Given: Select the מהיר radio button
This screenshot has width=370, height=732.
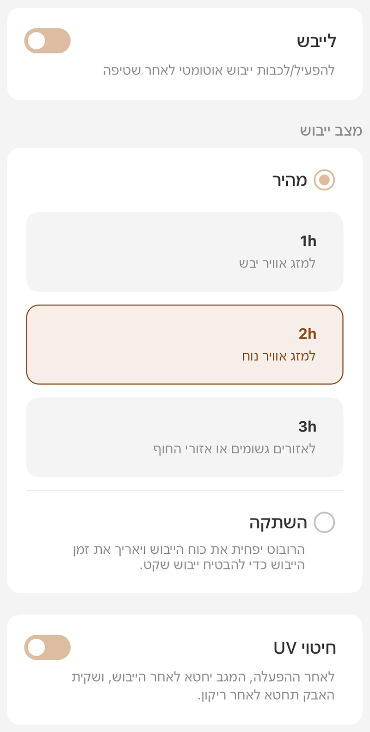Looking at the screenshot, I should tap(324, 180).
